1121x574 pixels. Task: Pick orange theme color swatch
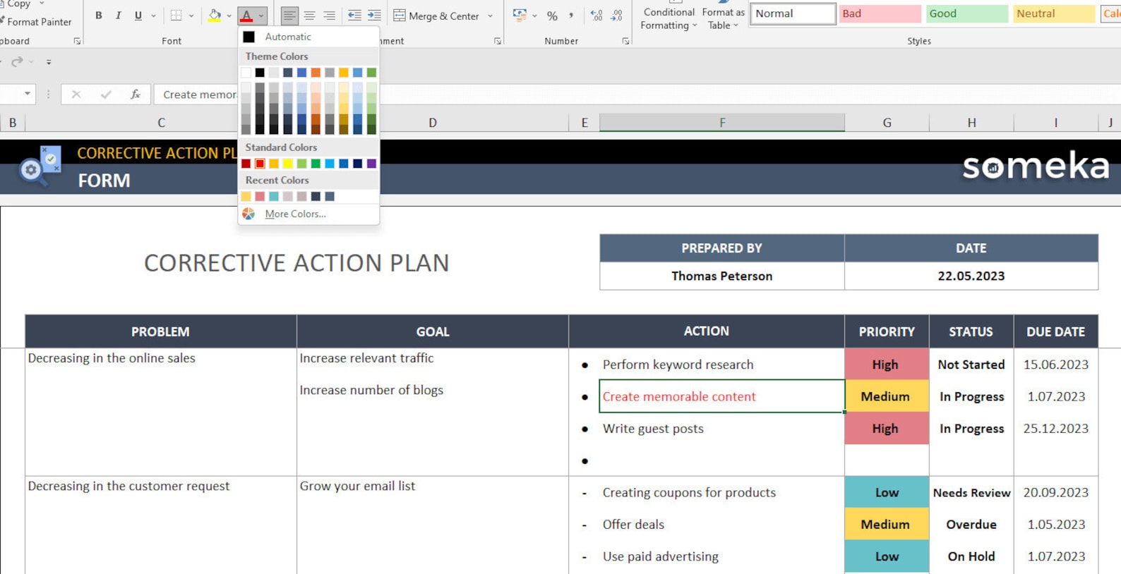point(316,73)
